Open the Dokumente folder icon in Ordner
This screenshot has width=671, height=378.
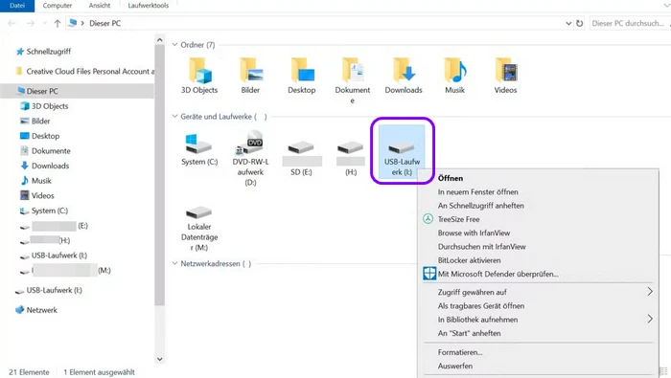pos(353,71)
